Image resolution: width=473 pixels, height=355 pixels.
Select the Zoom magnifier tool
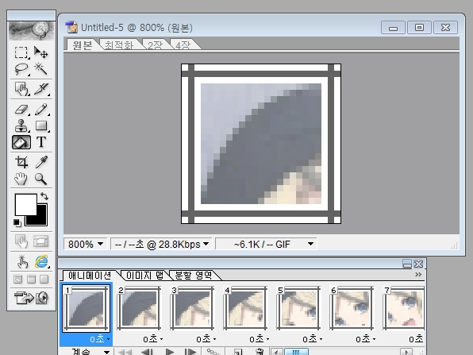40,179
